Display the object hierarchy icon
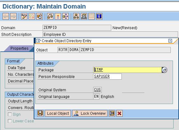Image resolution: width=179 pixels, height=130 pixels. click(x=76, y=16)
